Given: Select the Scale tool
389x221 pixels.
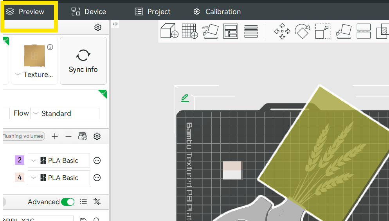Looking at the screenshot, I should [323, 31].
